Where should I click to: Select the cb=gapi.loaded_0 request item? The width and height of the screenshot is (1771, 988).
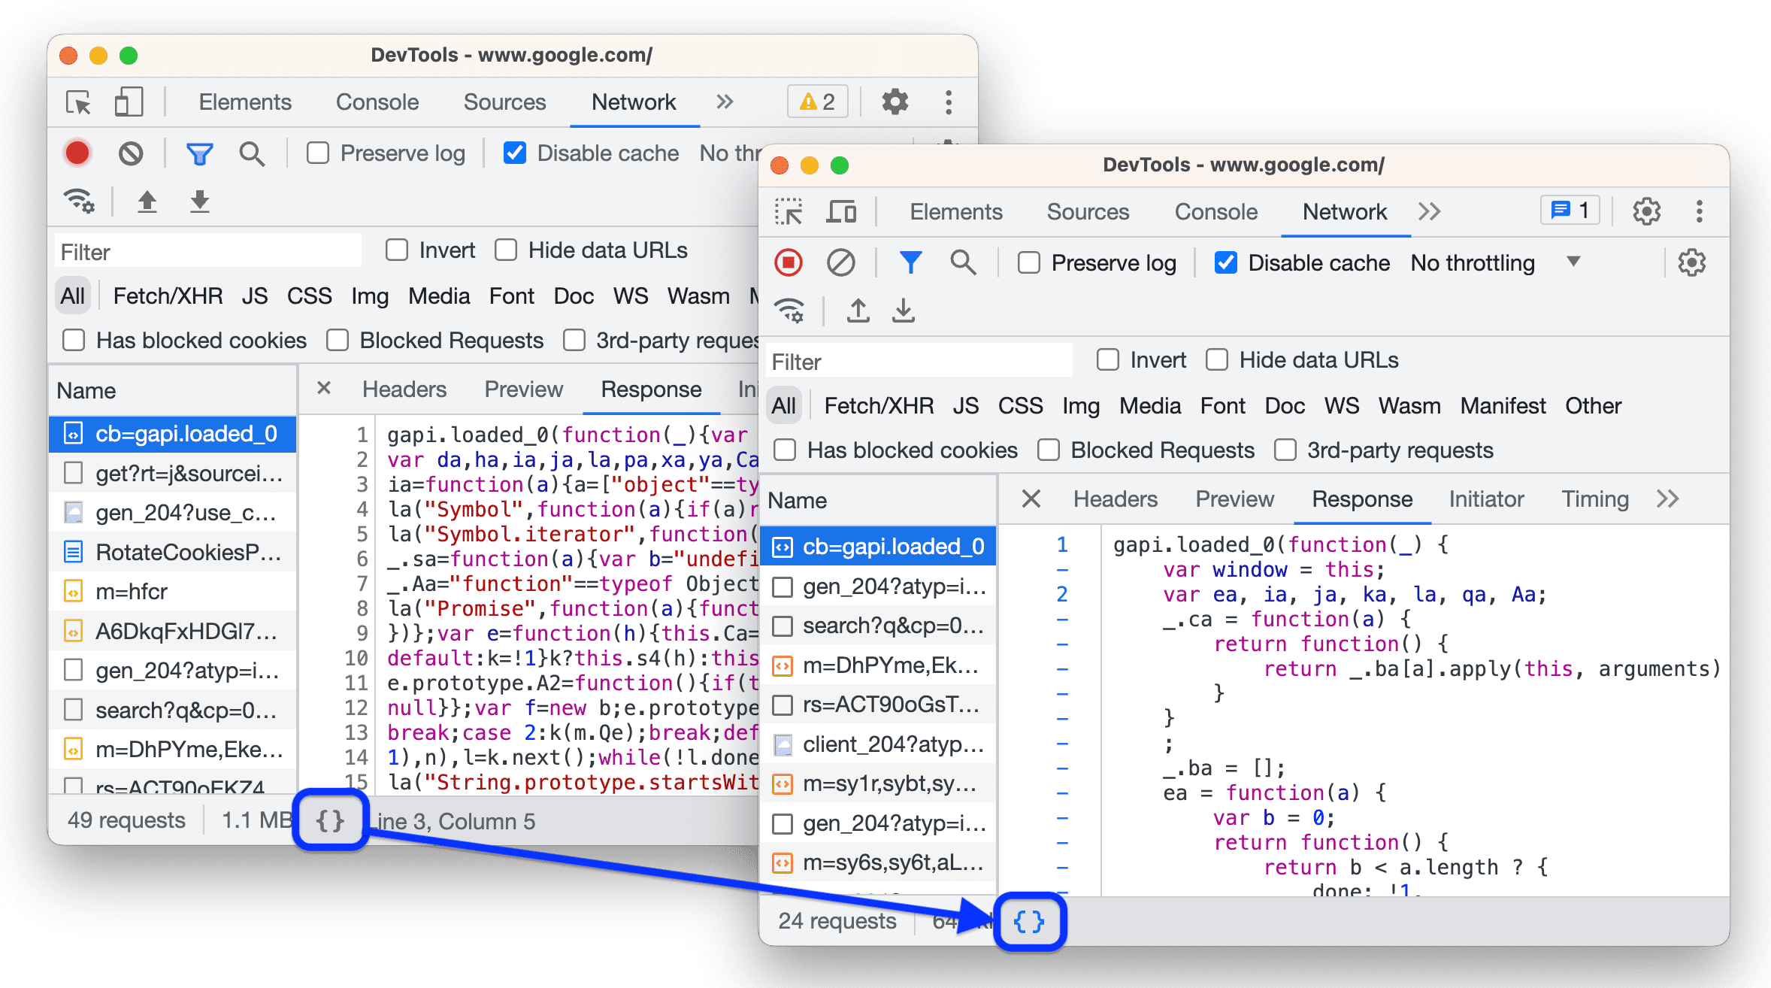point(882,545)
